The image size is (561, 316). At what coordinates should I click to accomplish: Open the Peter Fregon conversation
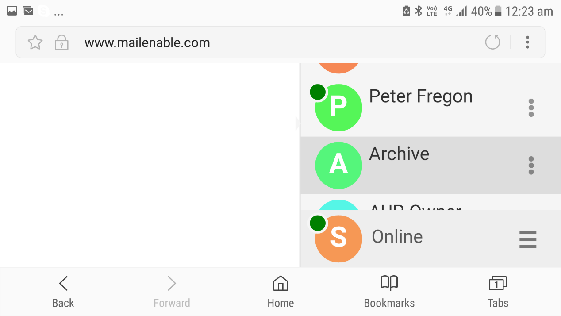click(430, 108)
